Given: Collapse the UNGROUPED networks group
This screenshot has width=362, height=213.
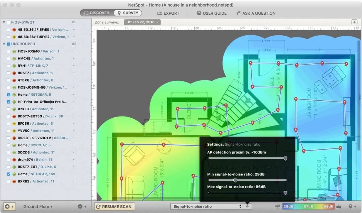Looking at the screenshot, I should coord(4,44).
